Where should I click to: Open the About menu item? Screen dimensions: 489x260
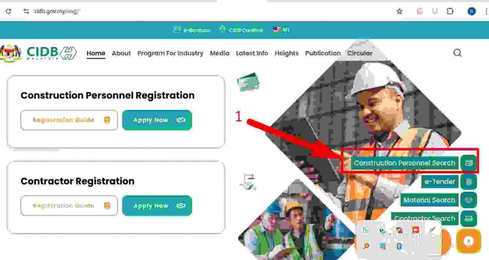[x=121, y=54]
